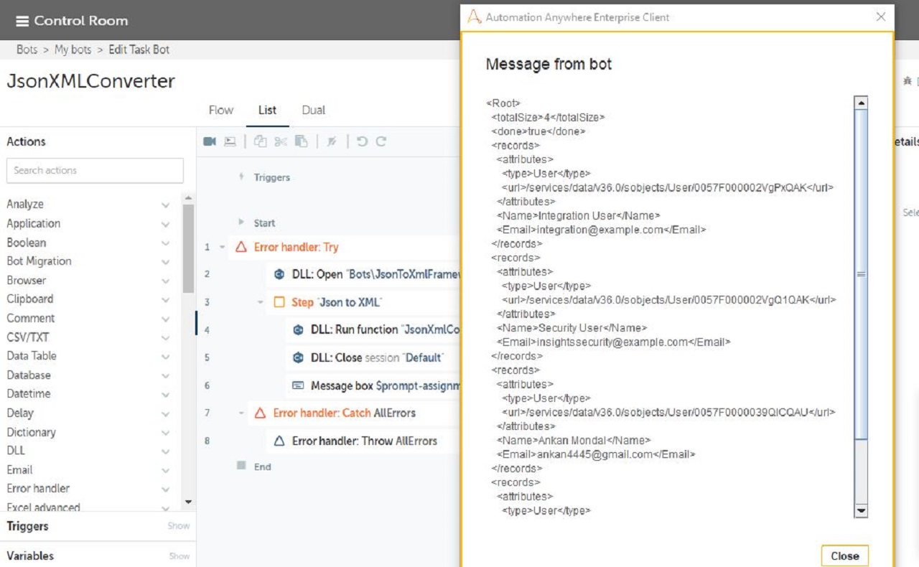This screenshot has height=567, width=919.
Task: Switch to the Dual view tab
Action: tap(314, 110)
